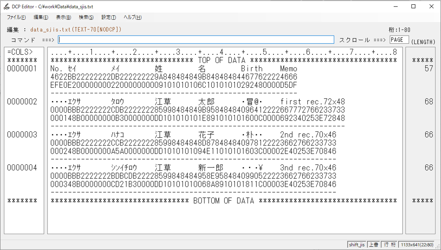Click the katakana ハナコ in record 3

[x=117, y=135]
